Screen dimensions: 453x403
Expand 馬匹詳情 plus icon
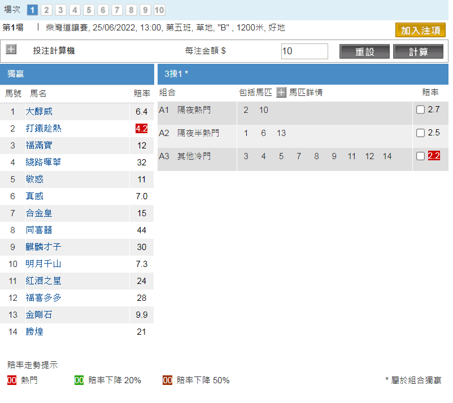coord(281,93)
